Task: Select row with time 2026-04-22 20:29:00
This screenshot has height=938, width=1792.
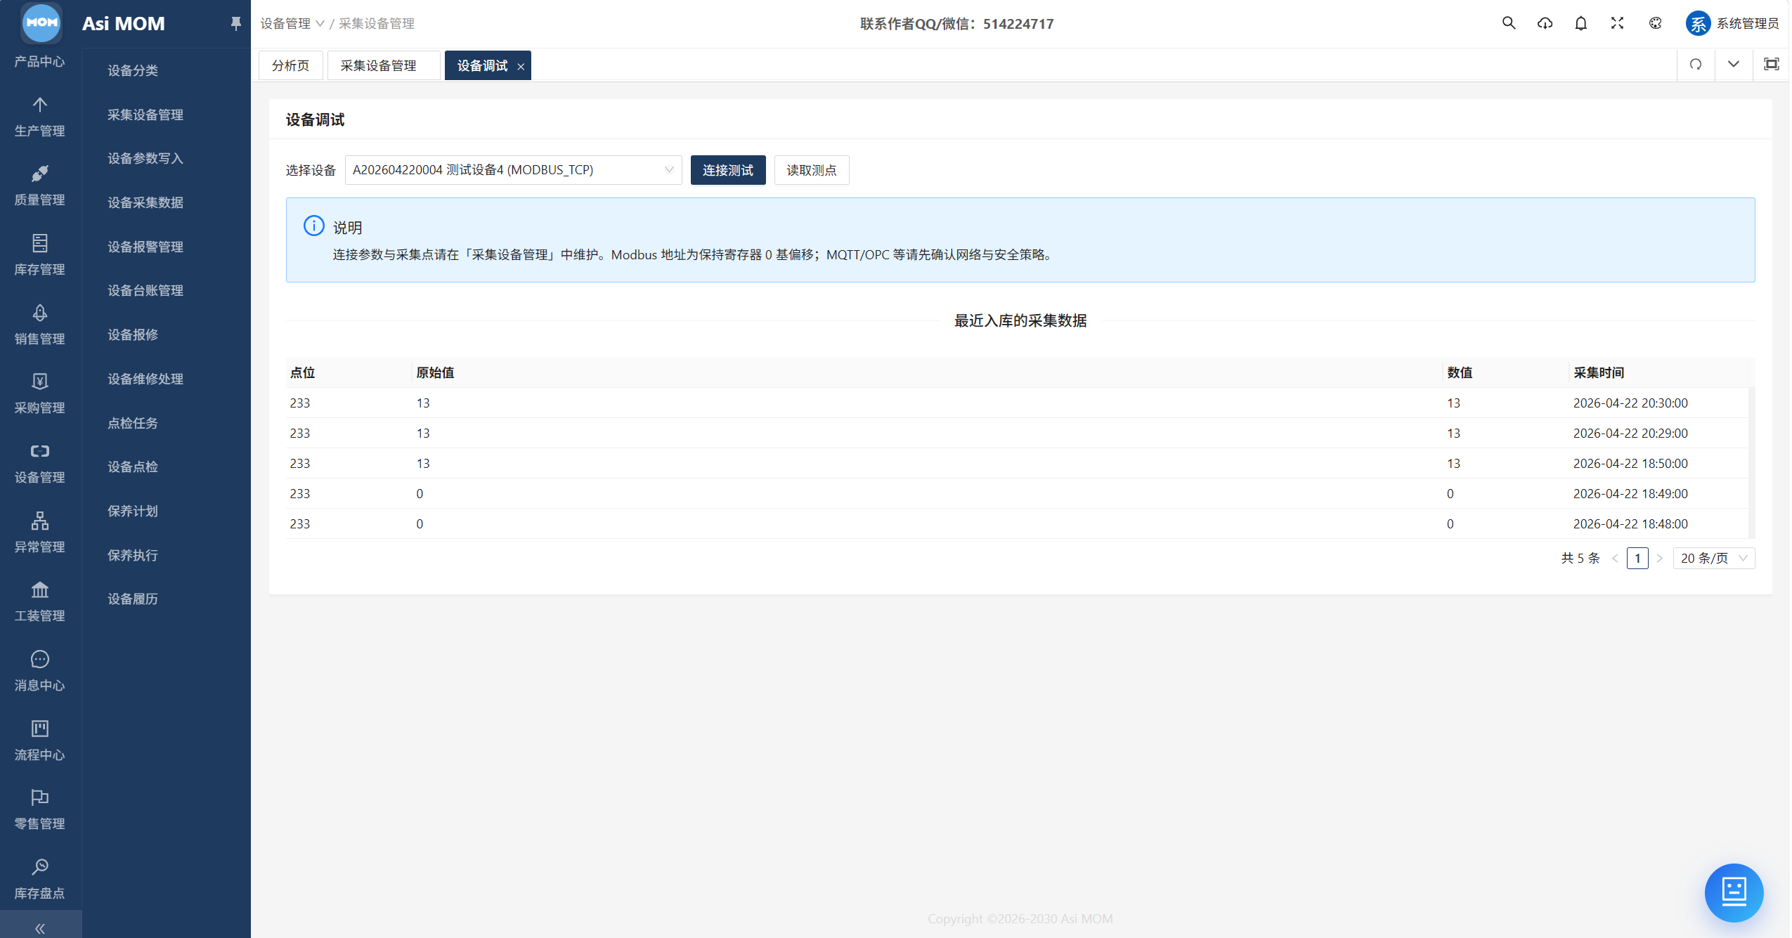Action: 1017,433
